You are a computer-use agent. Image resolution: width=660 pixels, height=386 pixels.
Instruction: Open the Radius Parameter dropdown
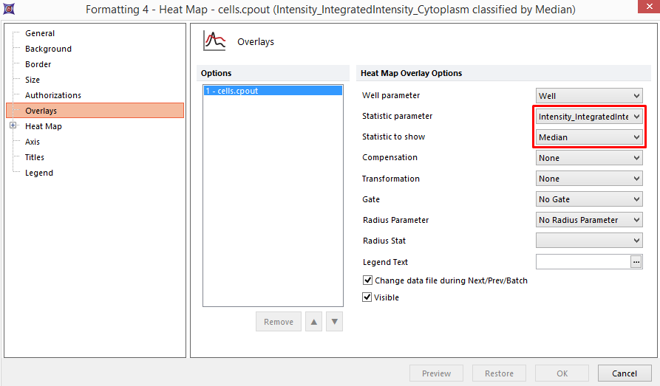coord(589,220)
